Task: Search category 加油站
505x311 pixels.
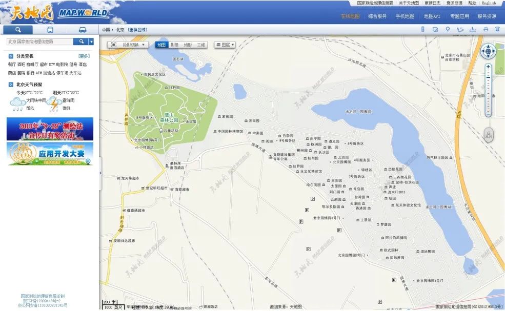Action: 49,73
